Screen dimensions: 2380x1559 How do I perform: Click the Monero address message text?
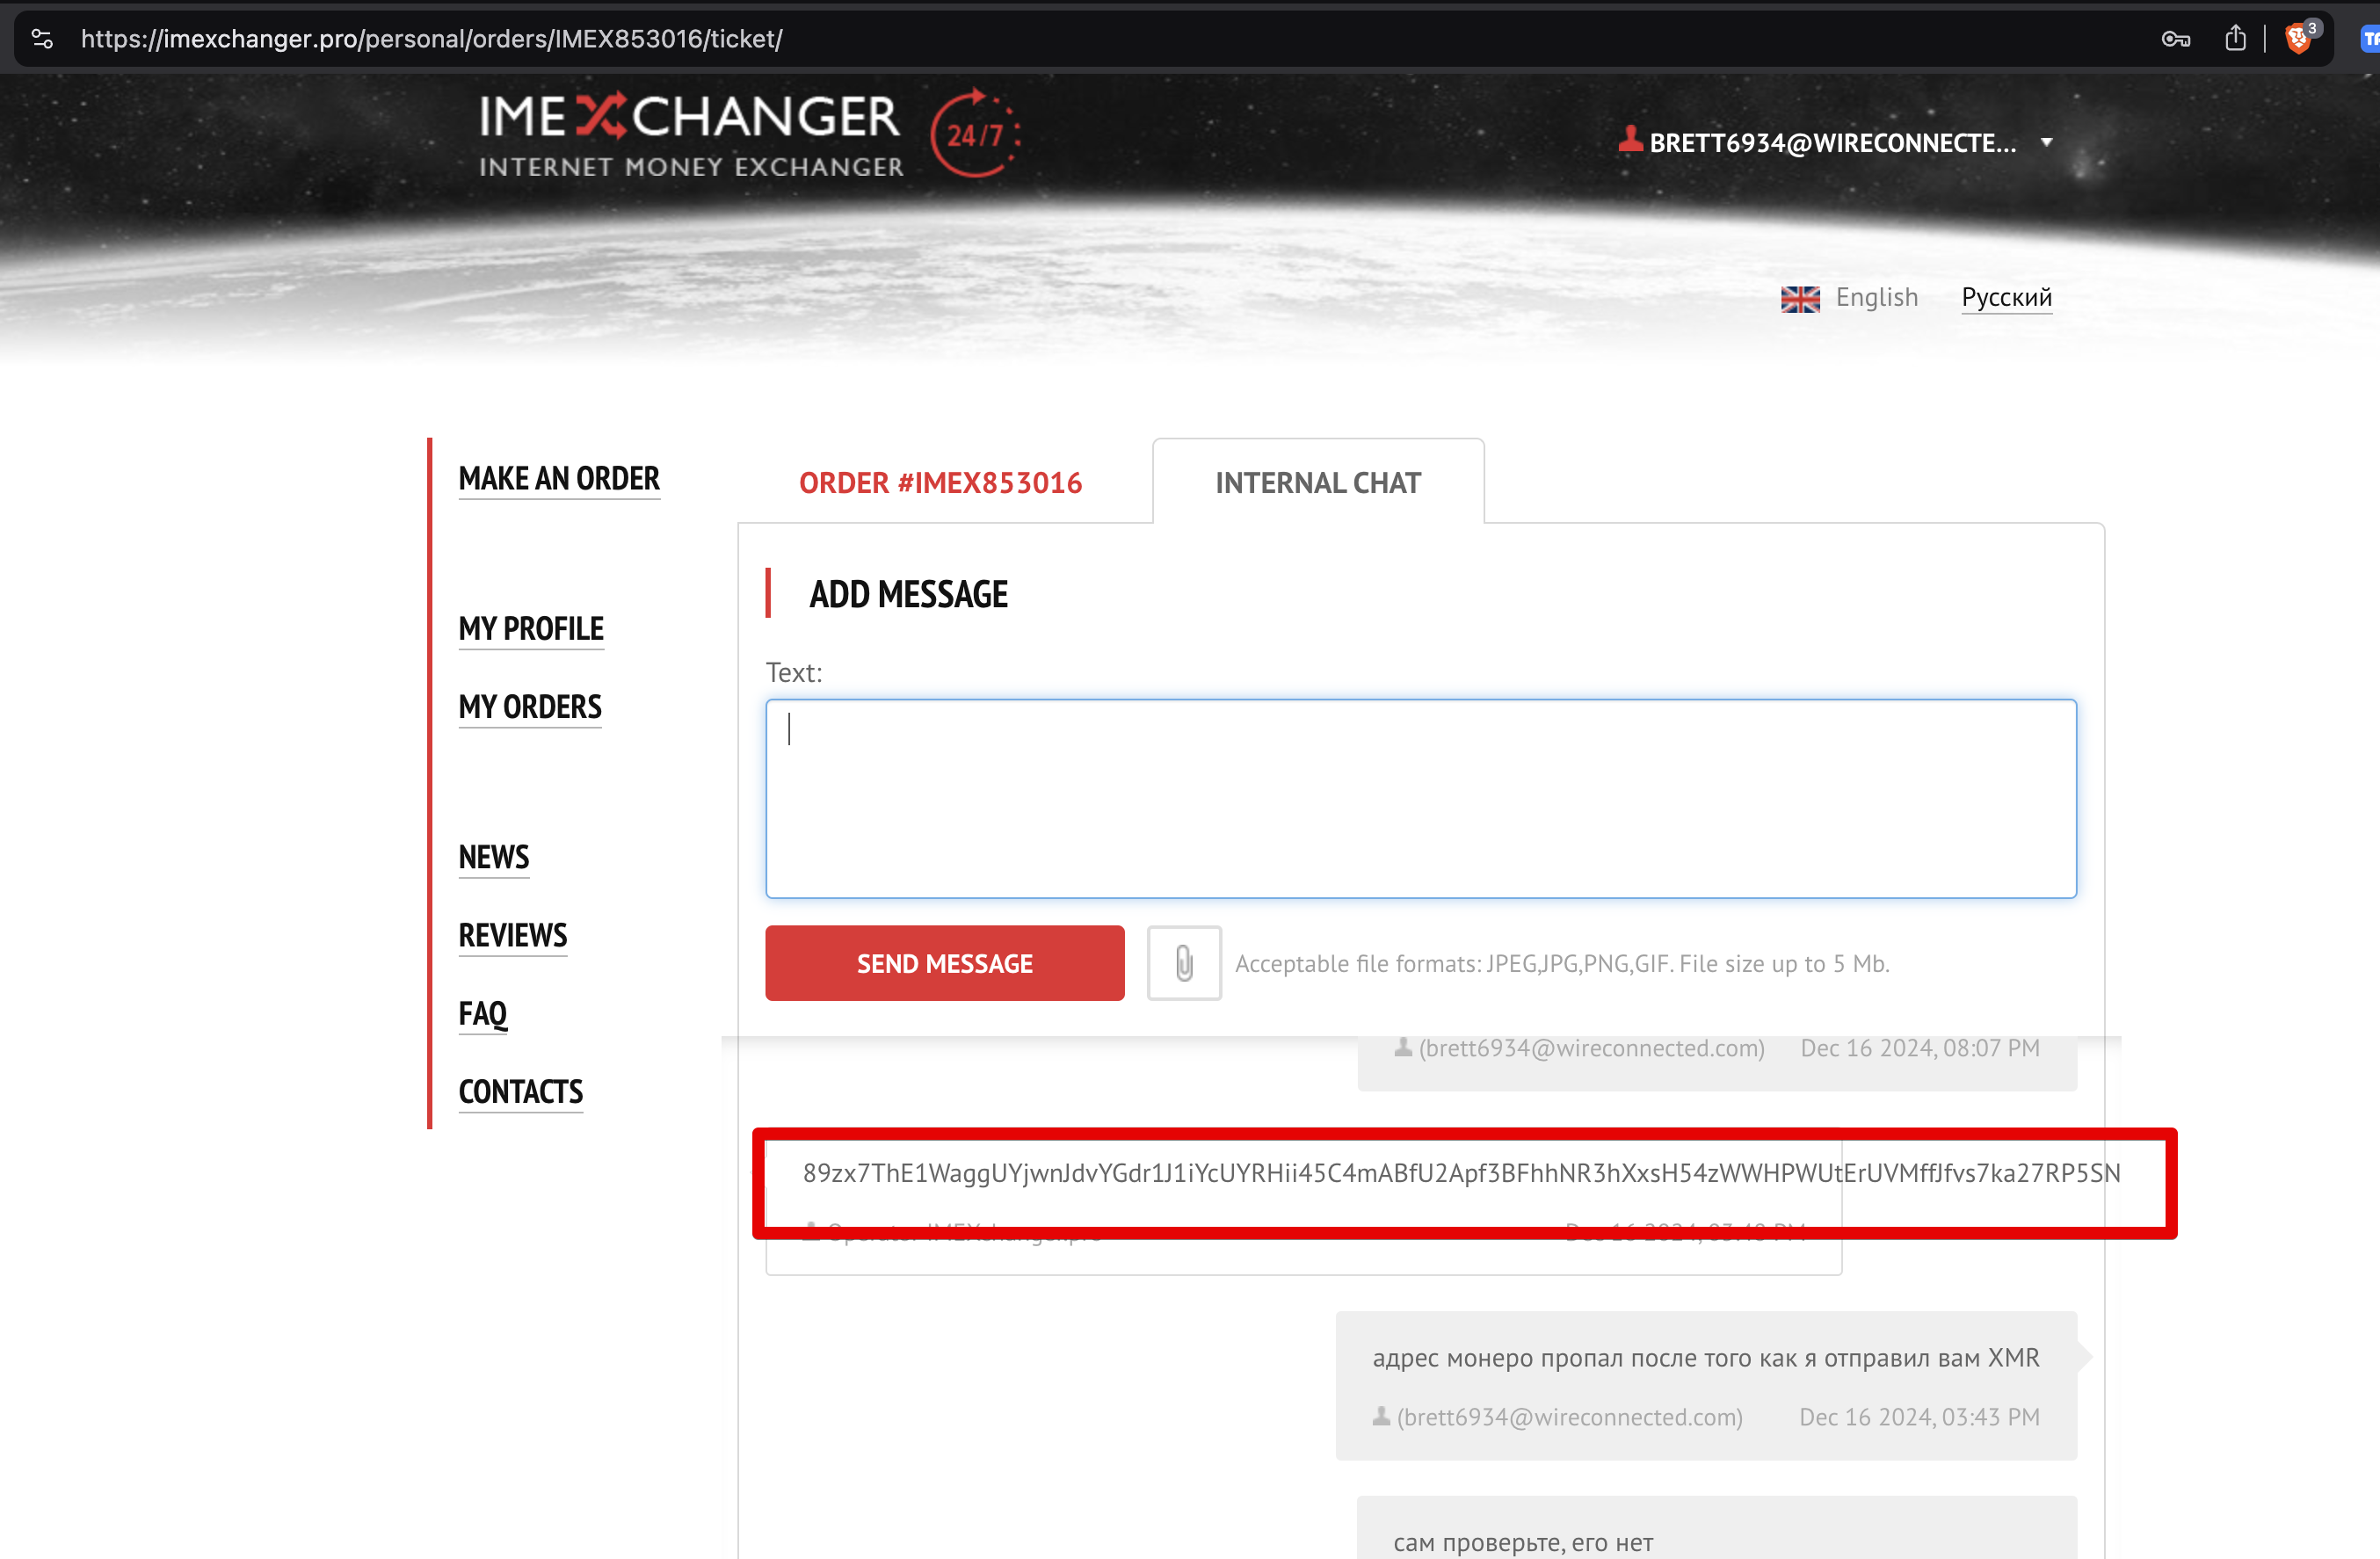[1460, 1173]
